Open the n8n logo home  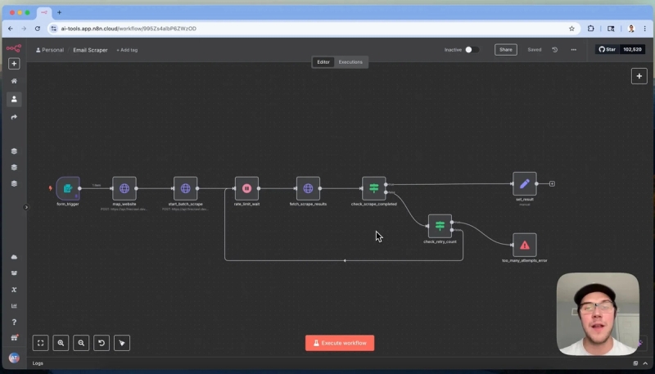14,48
